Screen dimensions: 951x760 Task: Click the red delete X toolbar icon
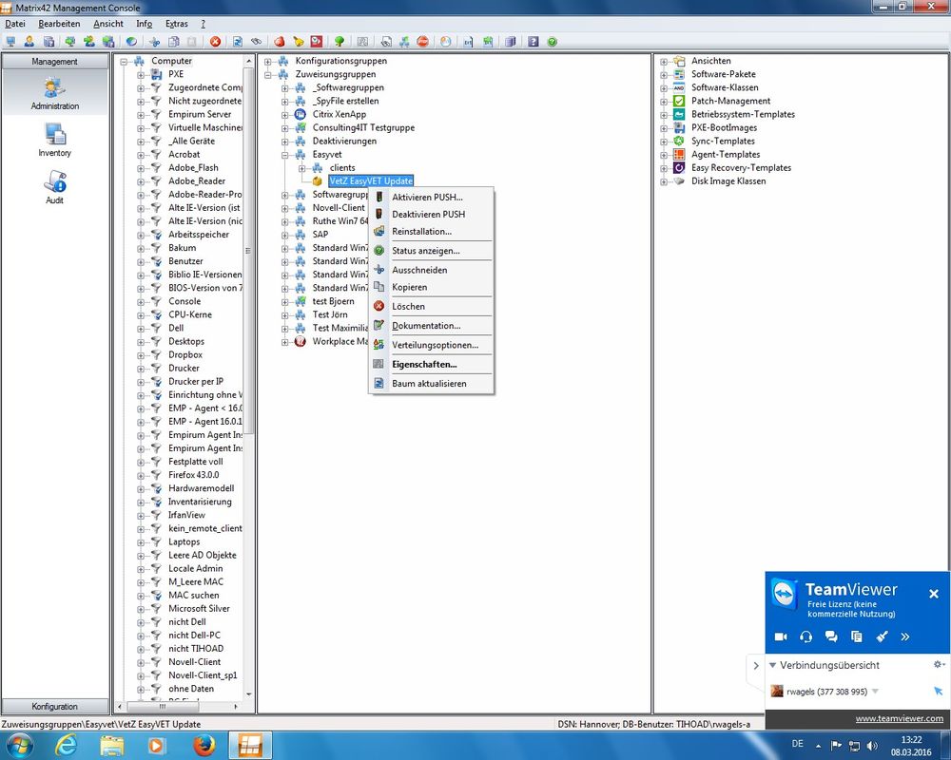(216, 42)
